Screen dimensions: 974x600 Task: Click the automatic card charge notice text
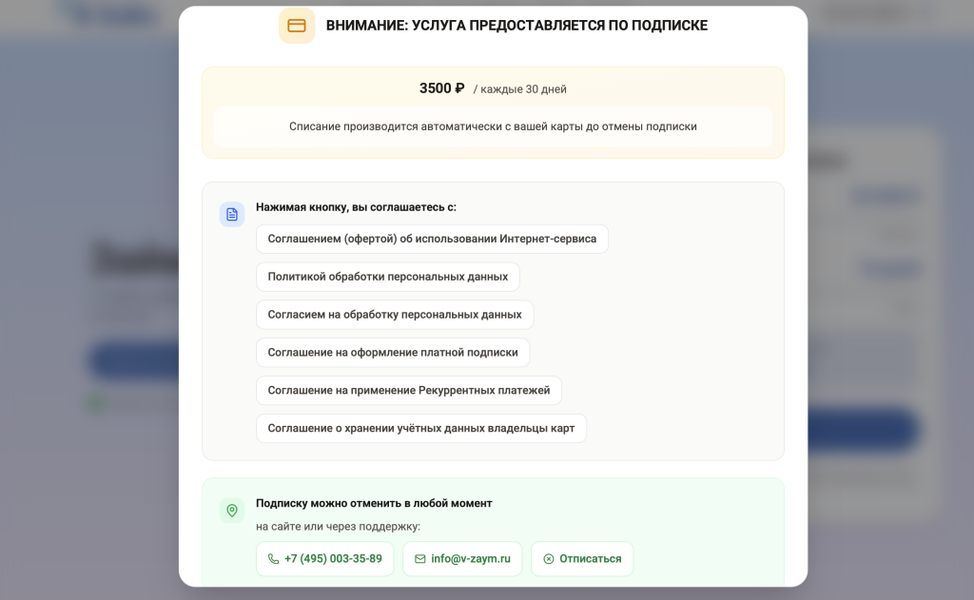pos(493,126)
